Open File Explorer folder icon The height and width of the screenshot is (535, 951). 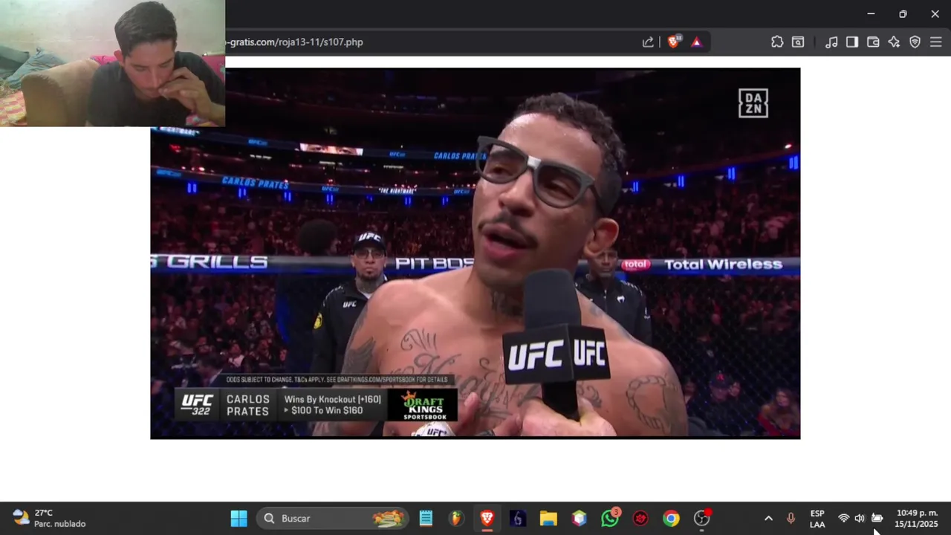548,519
